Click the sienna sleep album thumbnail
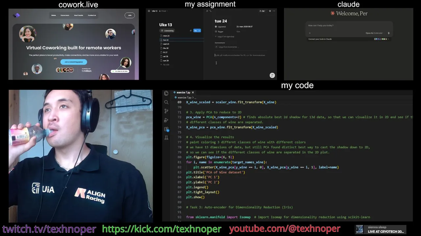 tap(359, 229)
